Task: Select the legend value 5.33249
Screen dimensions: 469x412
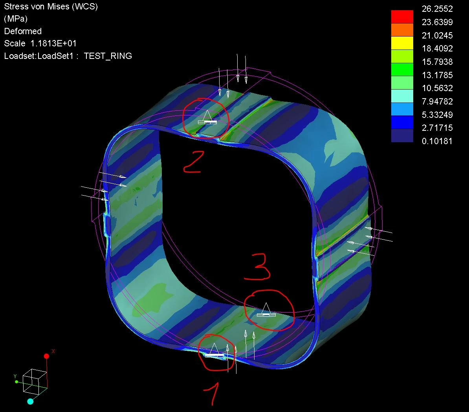Action: coord(437,115)
